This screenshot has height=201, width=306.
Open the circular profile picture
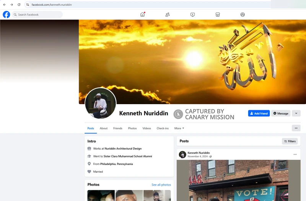tap(101, 103)
